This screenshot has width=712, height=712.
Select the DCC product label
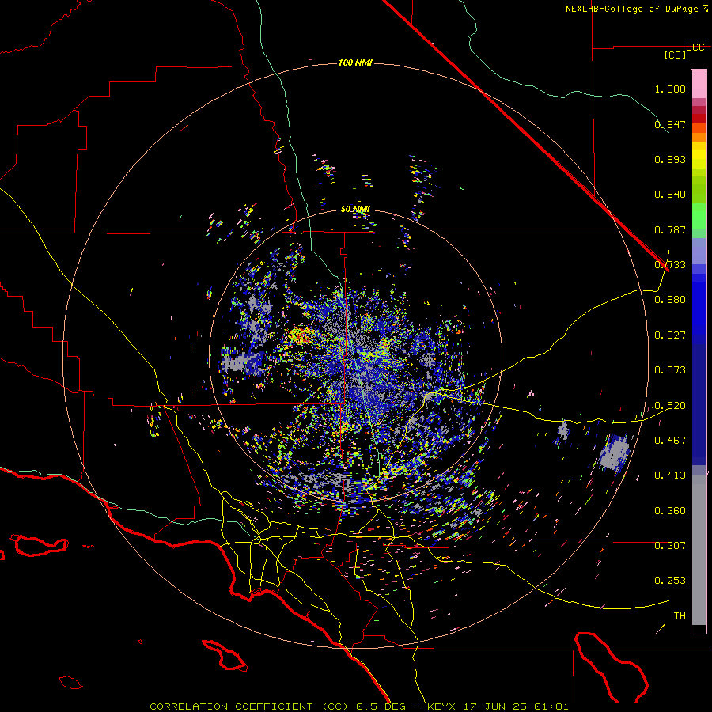[x=695, y=47]
